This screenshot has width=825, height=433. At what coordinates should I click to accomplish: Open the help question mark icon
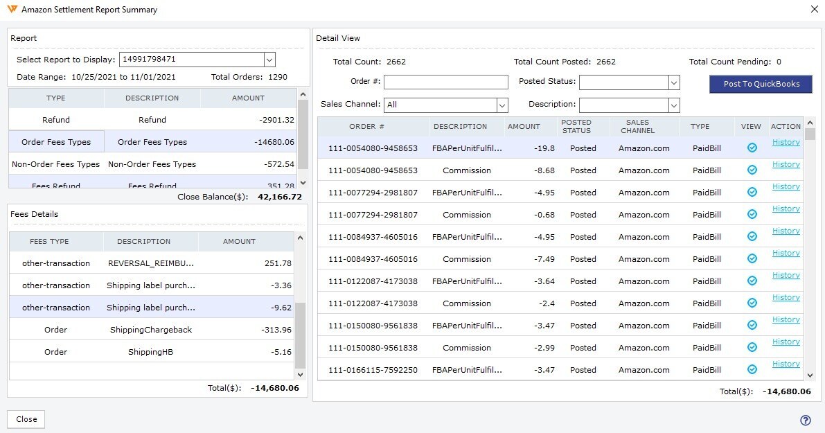(805, 420)
